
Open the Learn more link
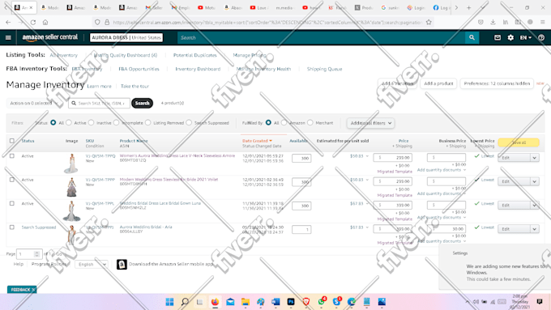click(99, 86)
